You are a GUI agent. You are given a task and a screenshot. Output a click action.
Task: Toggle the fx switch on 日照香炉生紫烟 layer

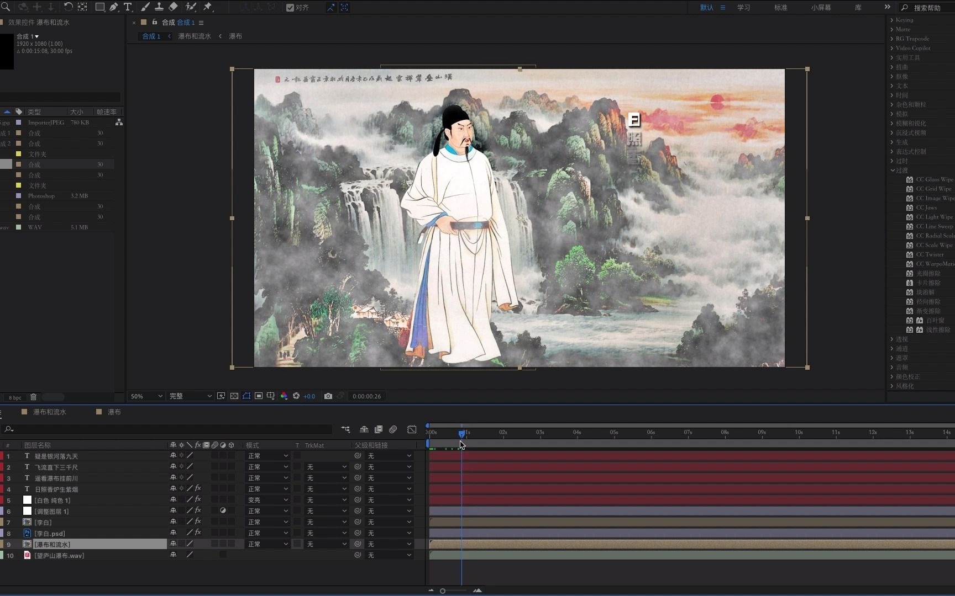pos(198,488)
